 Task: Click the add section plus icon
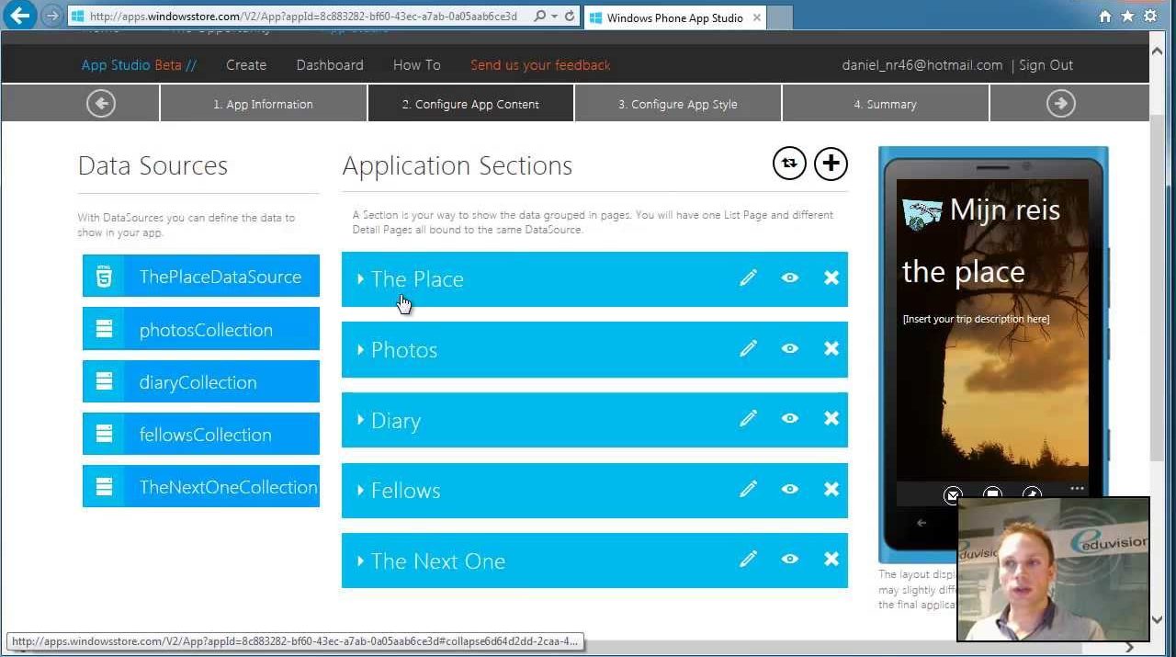pyautogui.click(x=831, y=164)
